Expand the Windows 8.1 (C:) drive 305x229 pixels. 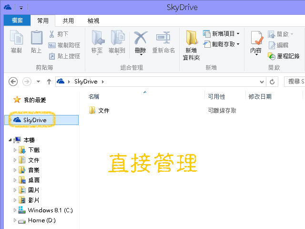15,210
